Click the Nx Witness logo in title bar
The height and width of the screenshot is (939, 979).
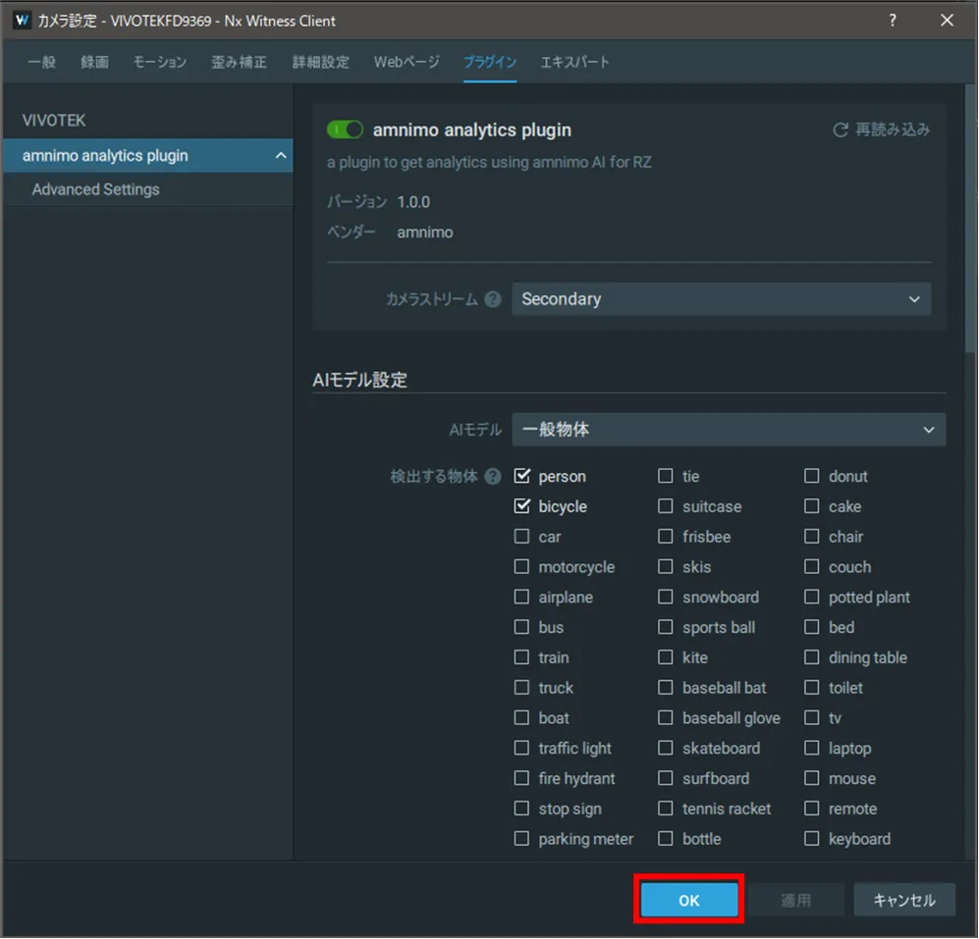click(22, 20)
